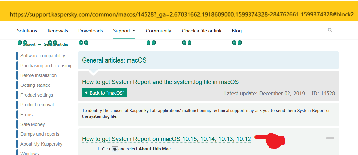Click green shield icons under Downloads

pos(84,43)
